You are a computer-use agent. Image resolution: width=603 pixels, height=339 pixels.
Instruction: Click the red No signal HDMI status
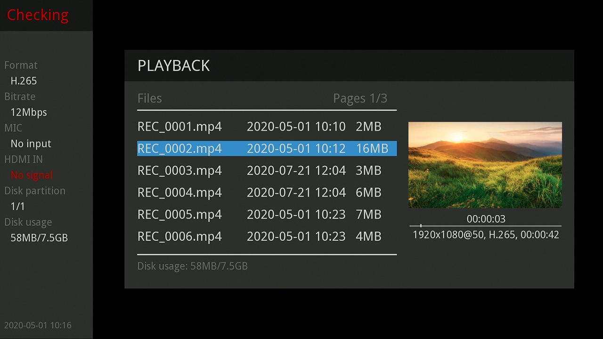32,175
